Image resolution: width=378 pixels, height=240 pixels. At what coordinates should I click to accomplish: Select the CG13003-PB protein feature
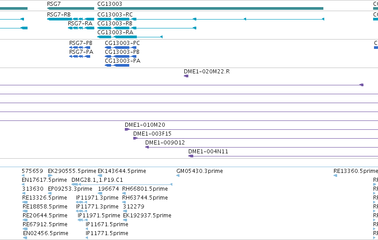point(120,56)
